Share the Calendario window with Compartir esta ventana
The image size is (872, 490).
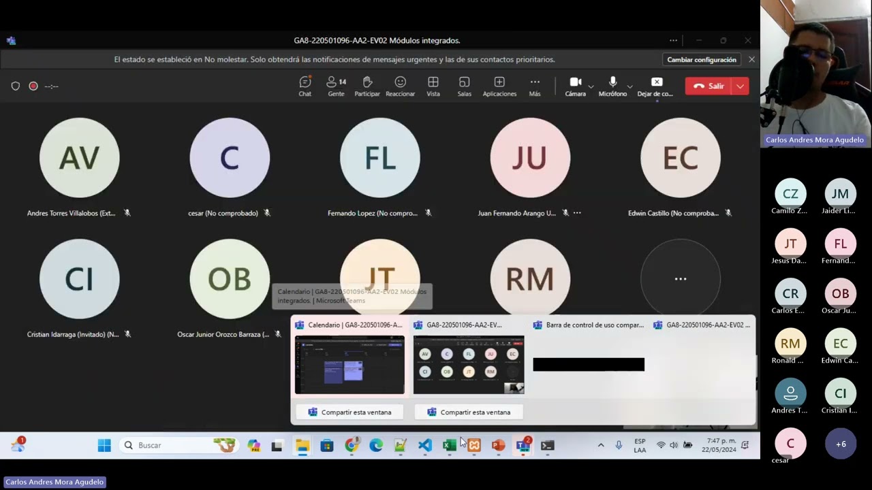350,412
